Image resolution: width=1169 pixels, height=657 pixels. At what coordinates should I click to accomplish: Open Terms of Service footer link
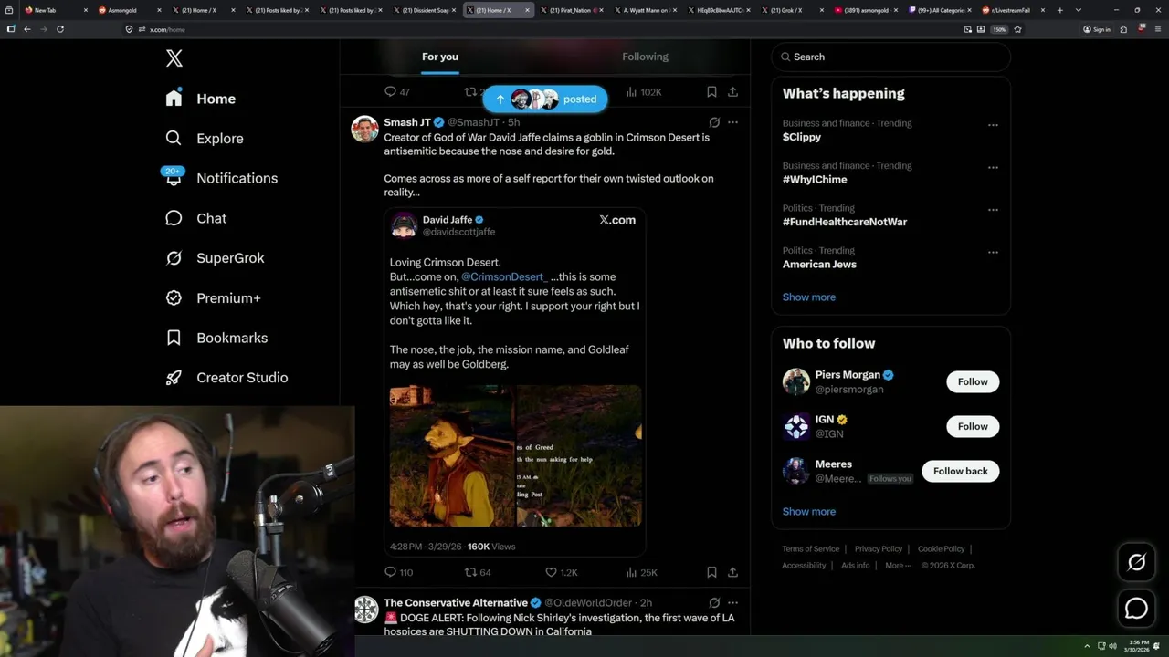click(810, 549)
